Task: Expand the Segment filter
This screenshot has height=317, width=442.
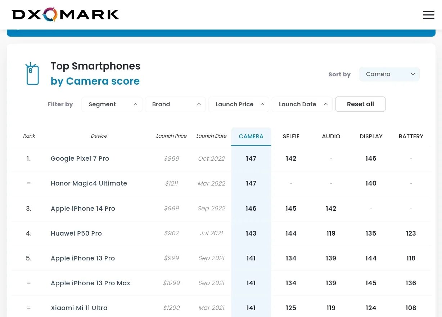Action: click(x=112, y=104)
